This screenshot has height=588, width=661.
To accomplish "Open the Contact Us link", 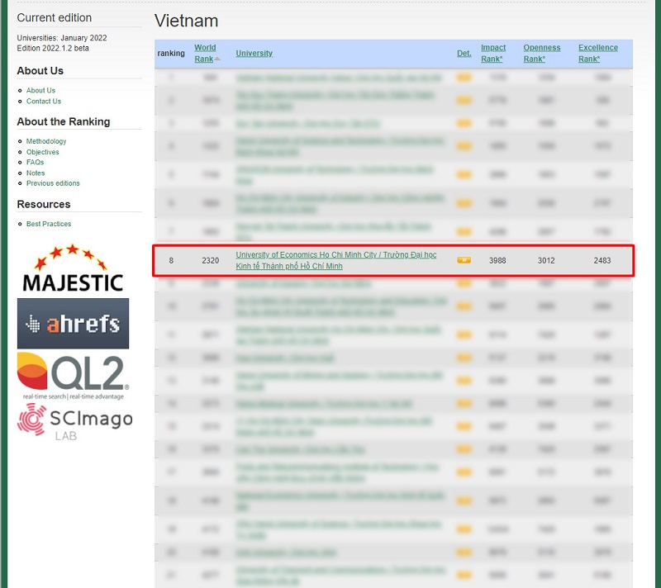I will (x=43, y=102).
